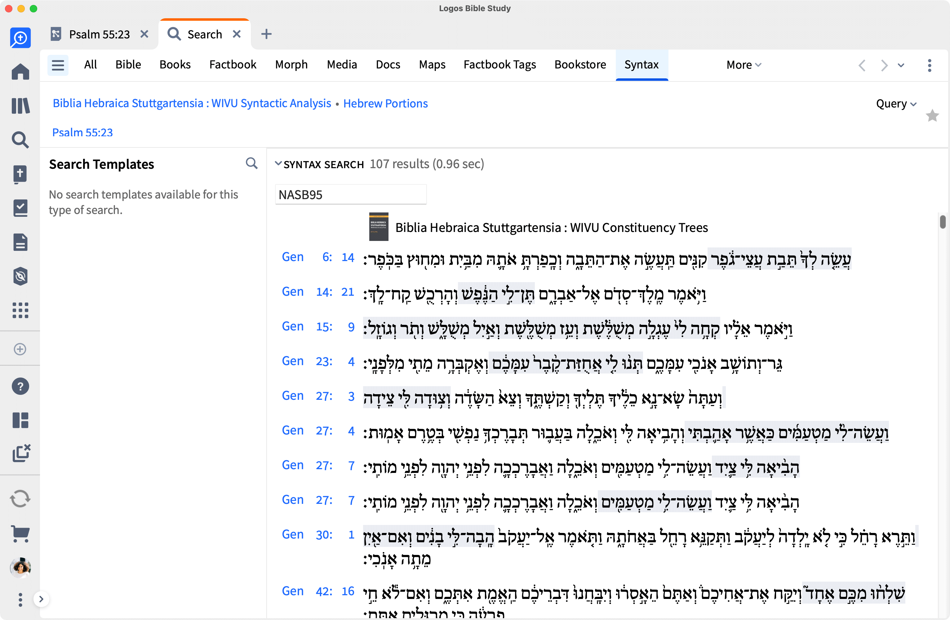Click the results vertical scrollbar thumb
Screen dimensions: 950x620
tap(943, 222)
